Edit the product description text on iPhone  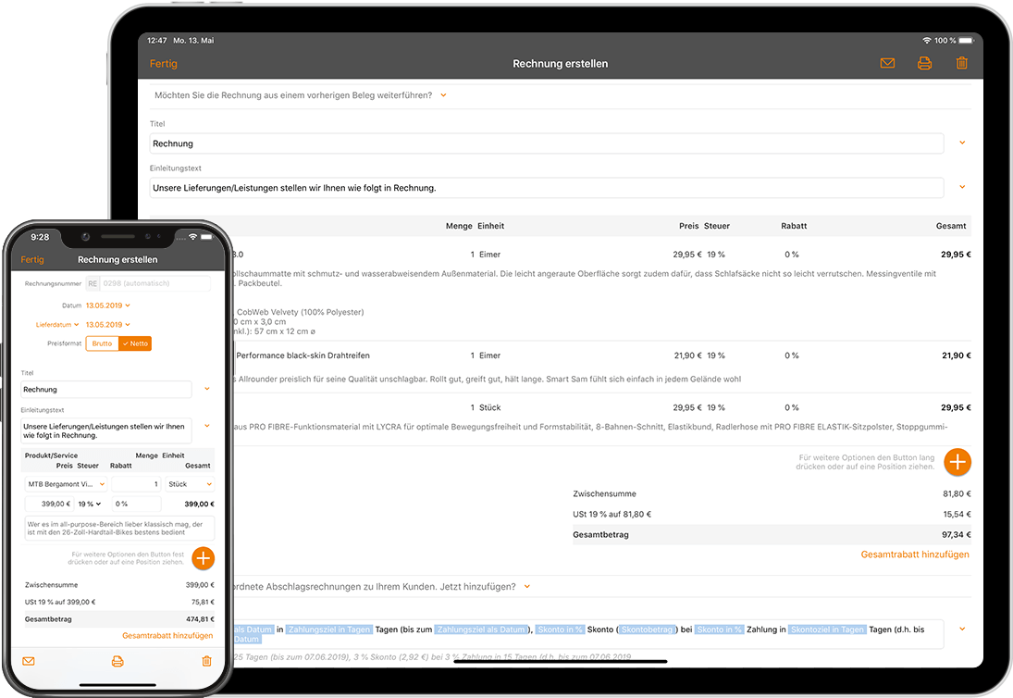(119, 528)
